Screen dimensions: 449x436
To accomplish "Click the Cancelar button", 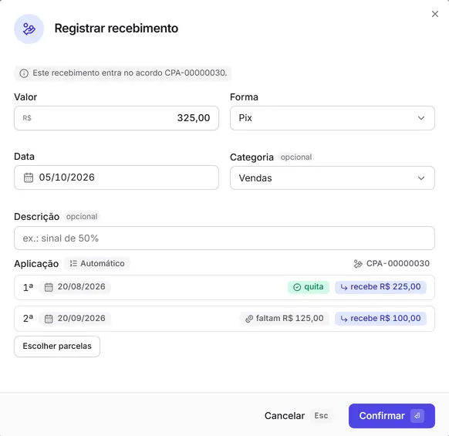I will click(285, 416).
